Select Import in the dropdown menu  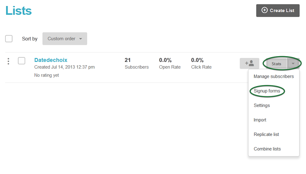(260, 120)
